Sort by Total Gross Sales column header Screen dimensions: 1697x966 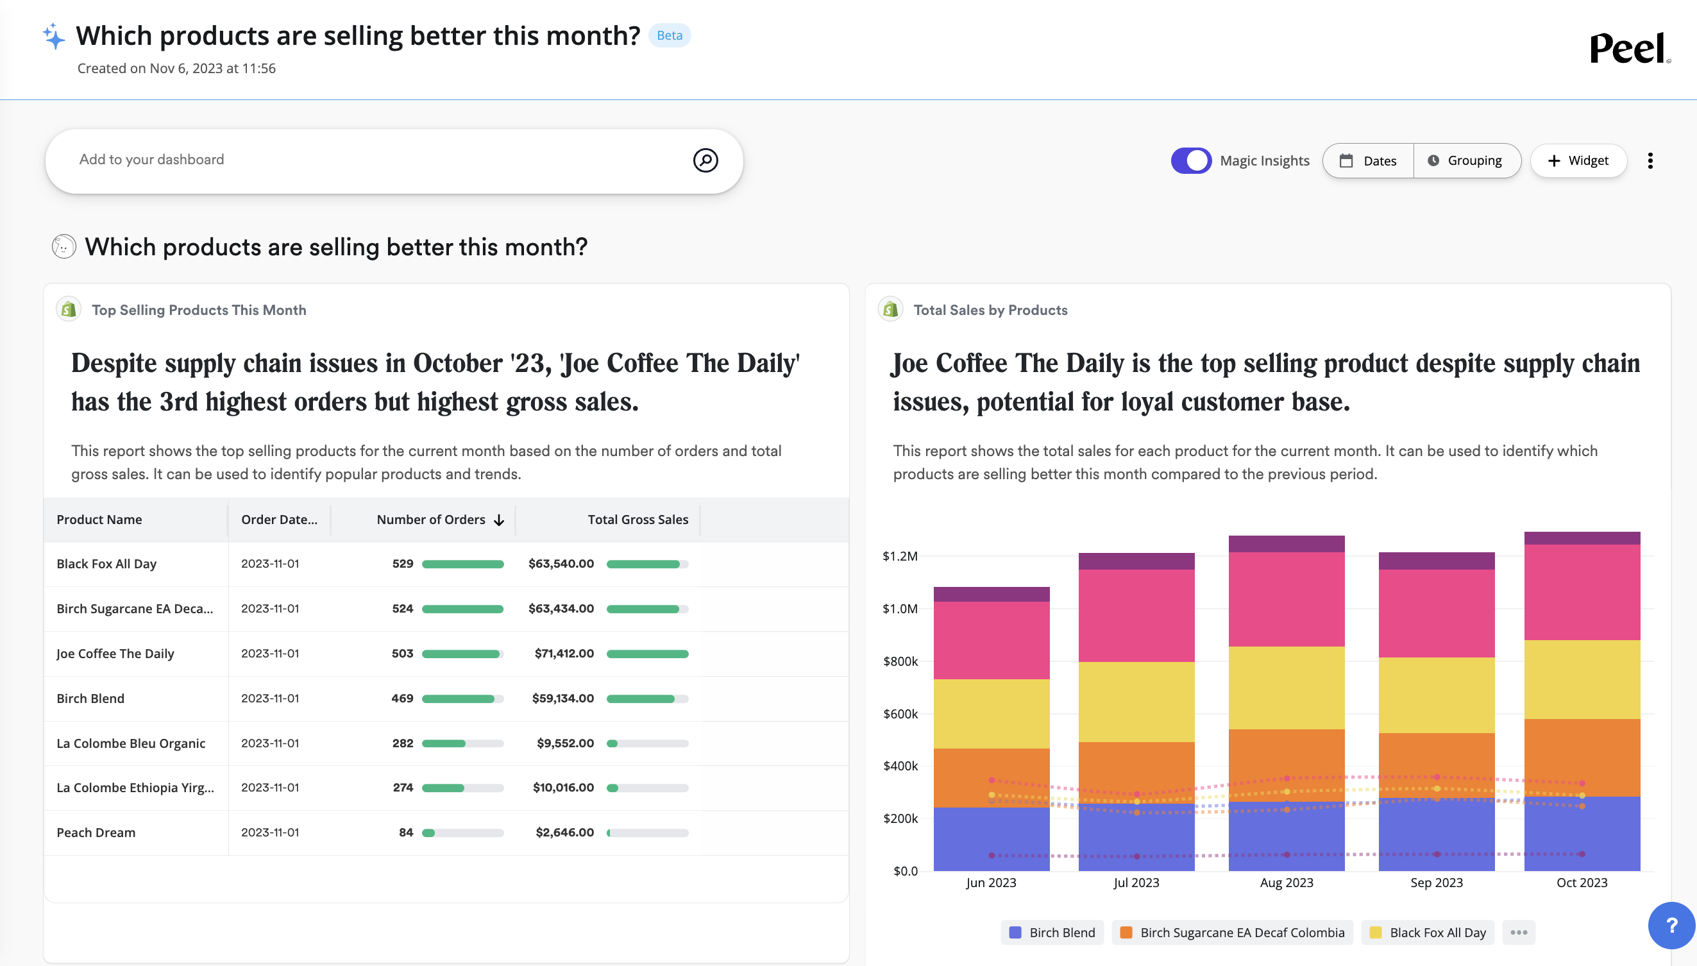637,520
